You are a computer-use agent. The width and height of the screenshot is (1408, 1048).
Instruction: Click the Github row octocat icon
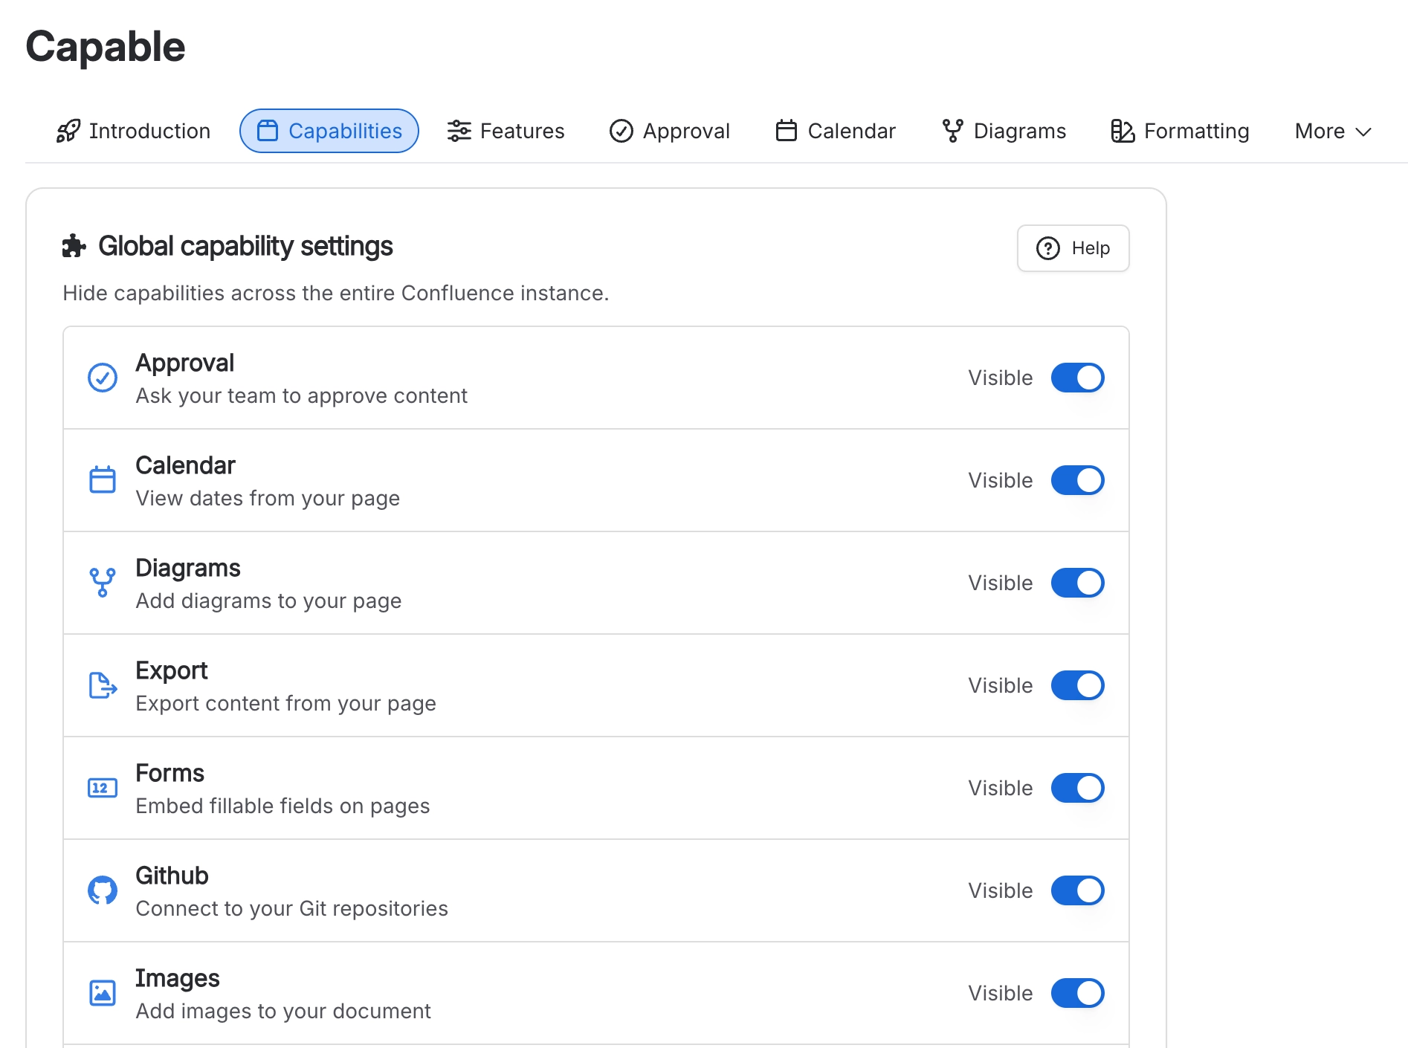coord(103,890)
